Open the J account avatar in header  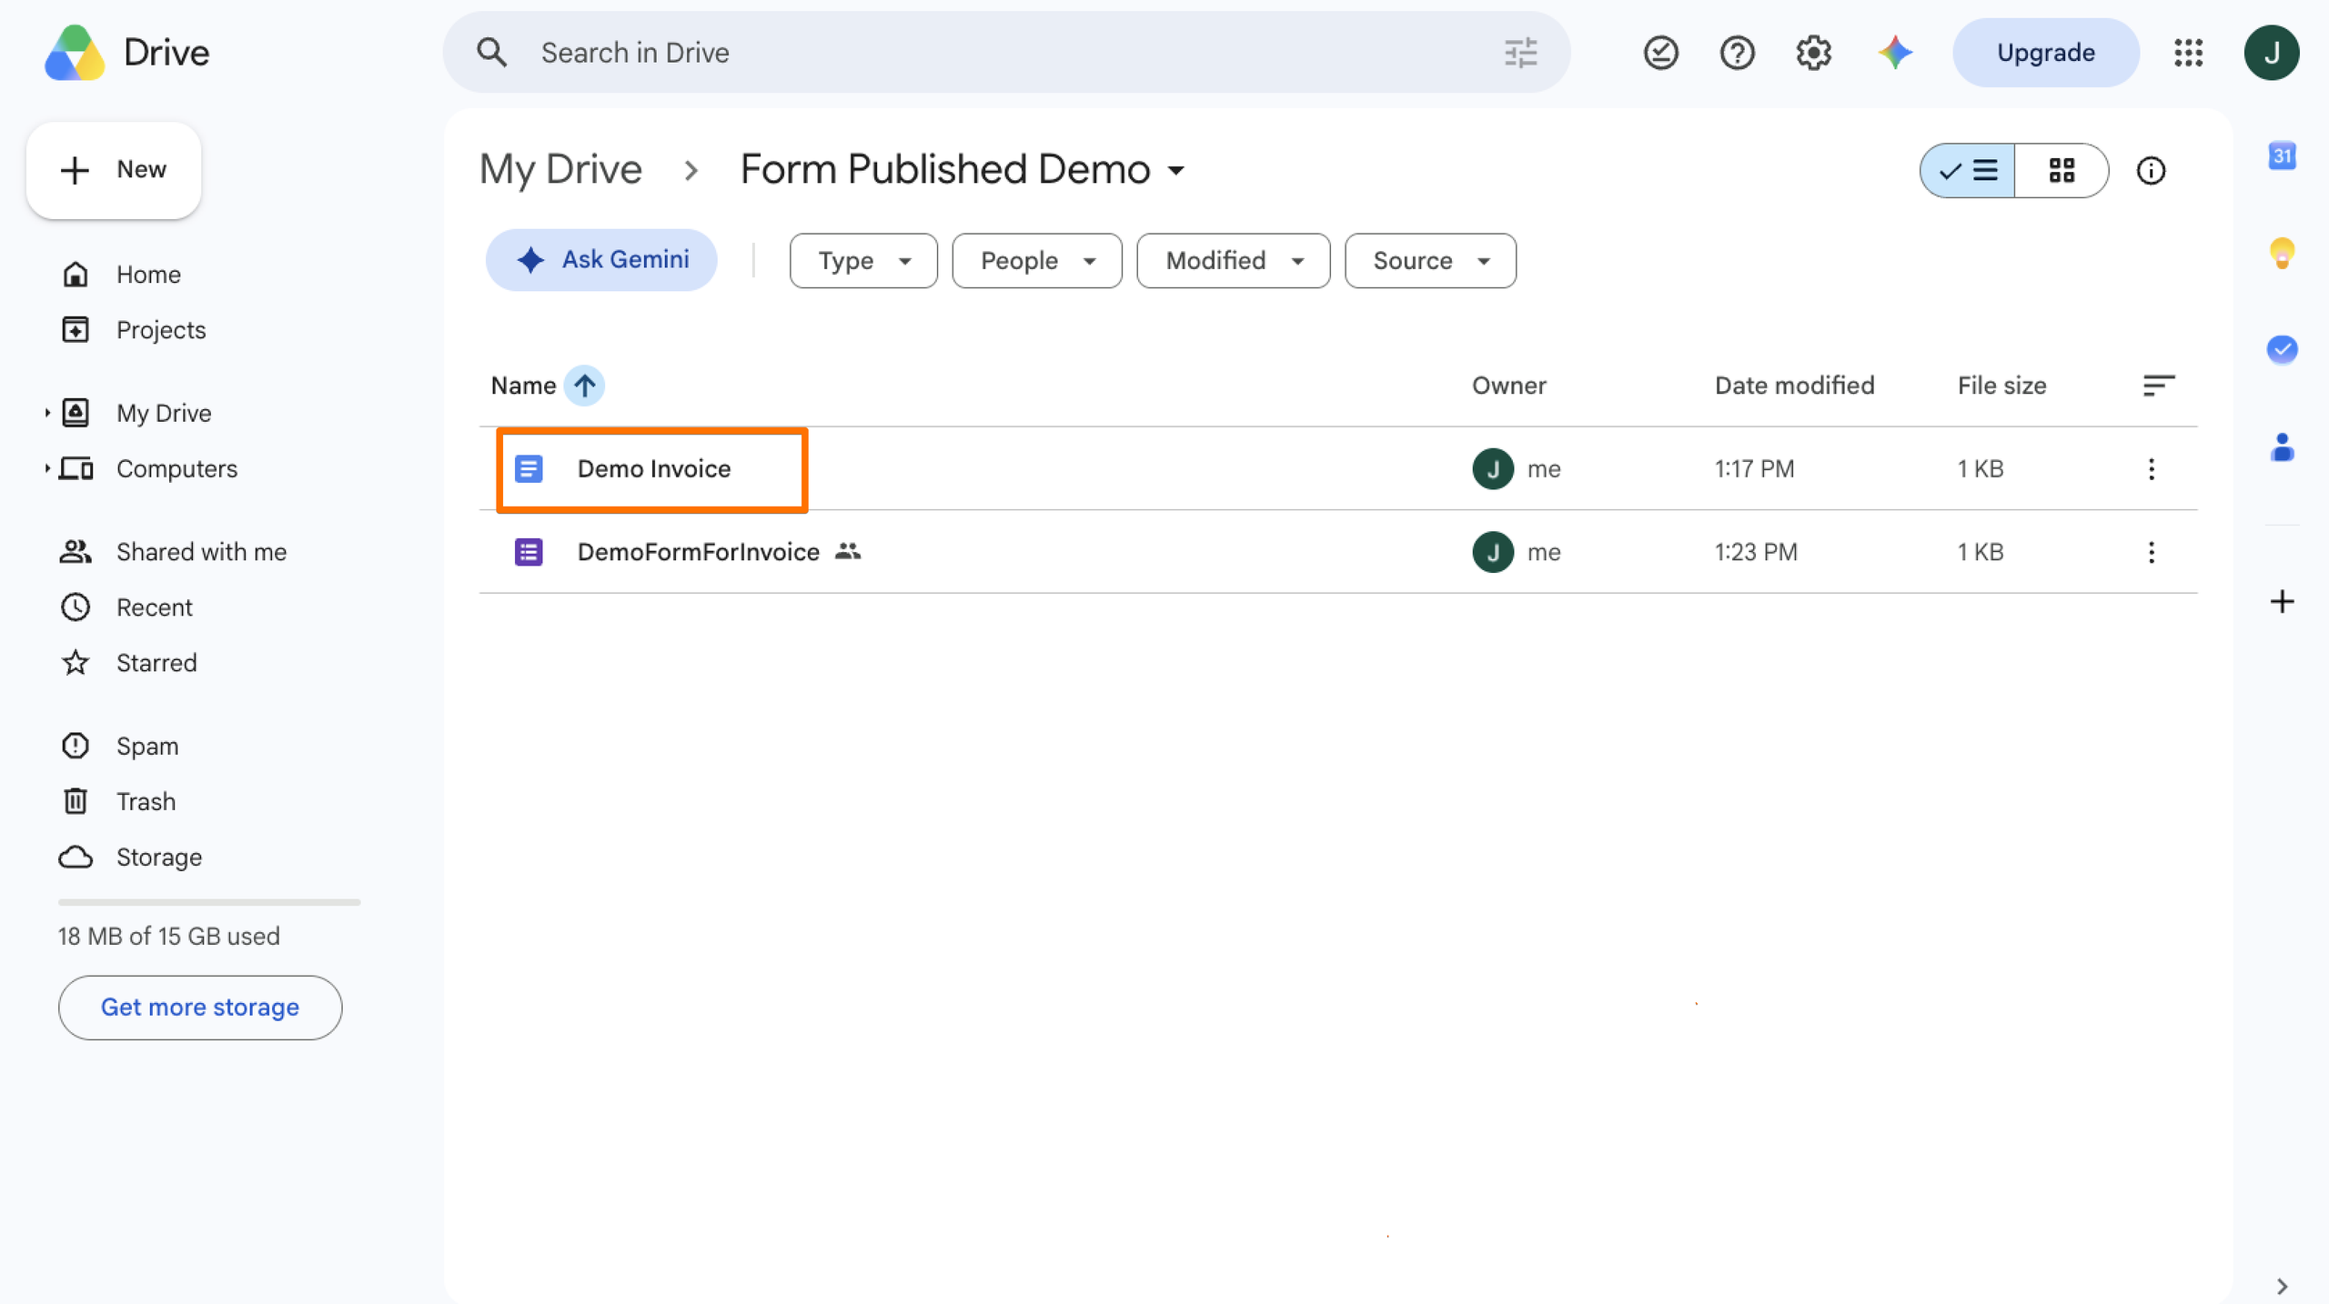[2272, 53]
